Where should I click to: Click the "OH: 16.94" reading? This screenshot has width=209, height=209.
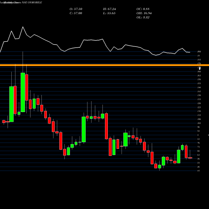pyautogui.click(x=144, y=13)
